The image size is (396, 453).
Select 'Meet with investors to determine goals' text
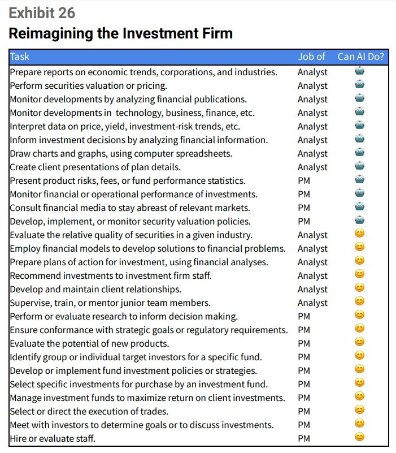[142, 425]
